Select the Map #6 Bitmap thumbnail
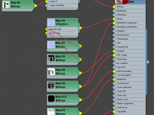The image size is (154, 115). pyautogui.click(x=6, y=4)
